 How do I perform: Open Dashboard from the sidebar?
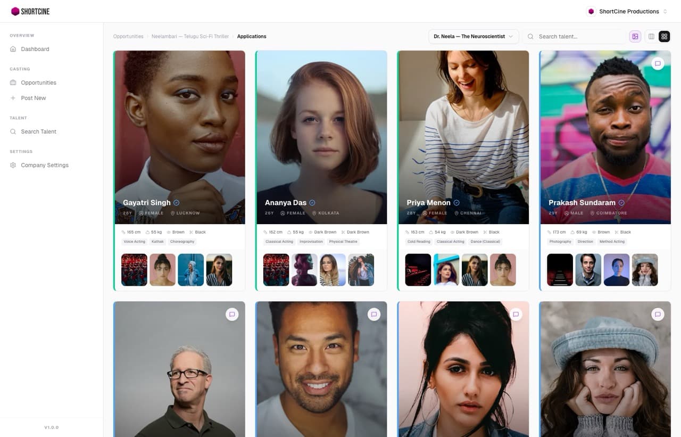pyautogui.click(x=35, y=49)
